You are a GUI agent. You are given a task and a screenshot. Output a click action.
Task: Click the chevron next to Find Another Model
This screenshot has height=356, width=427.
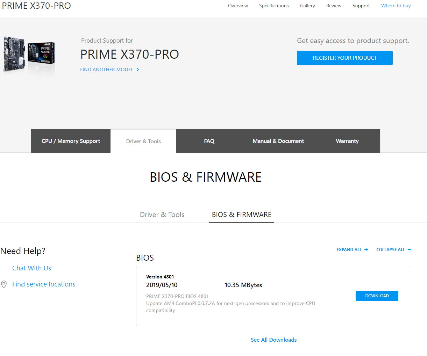(x=138, y=70)
